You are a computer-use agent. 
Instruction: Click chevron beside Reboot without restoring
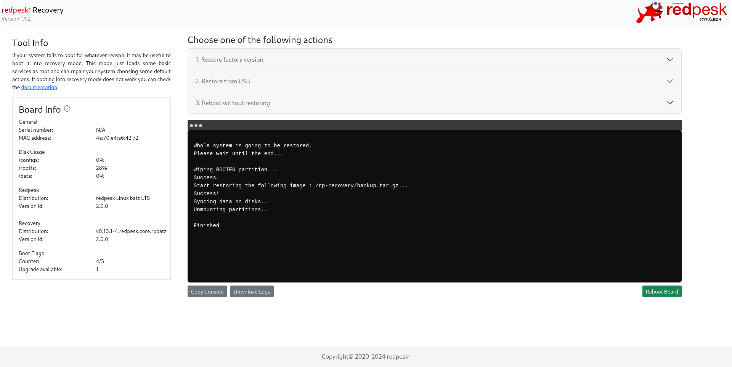(x=670, y=103)
